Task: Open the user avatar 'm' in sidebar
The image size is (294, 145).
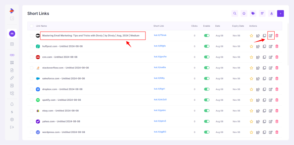Action: pos(12,34)
